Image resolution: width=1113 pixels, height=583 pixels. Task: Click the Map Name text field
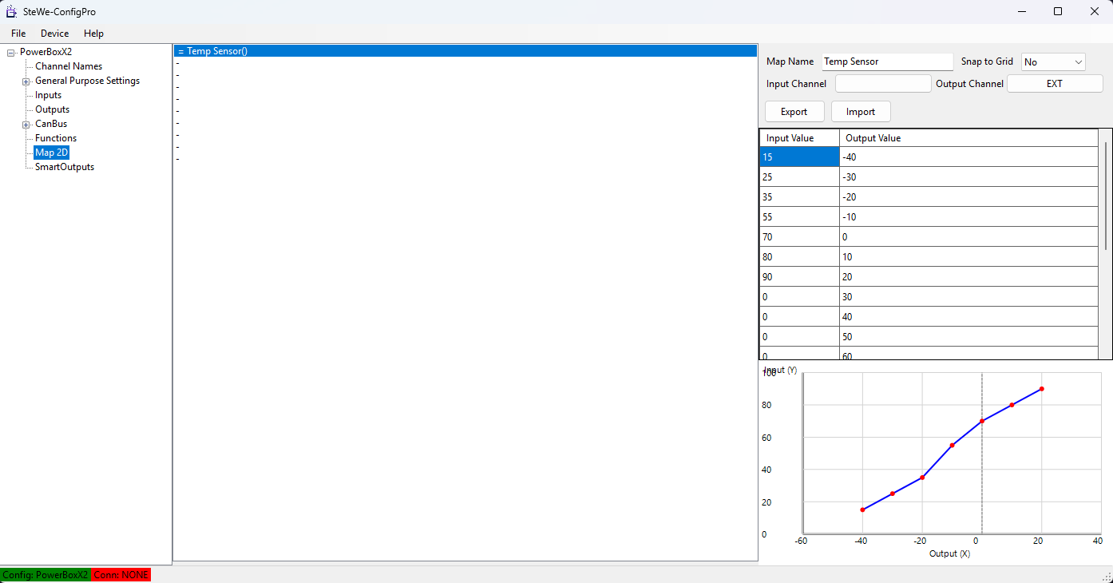pyautogui.click(x=887, y=62)
